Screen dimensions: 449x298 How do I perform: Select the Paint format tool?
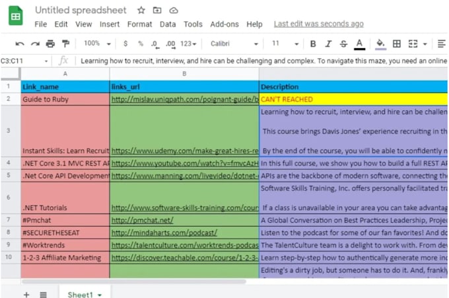(65, 44)
